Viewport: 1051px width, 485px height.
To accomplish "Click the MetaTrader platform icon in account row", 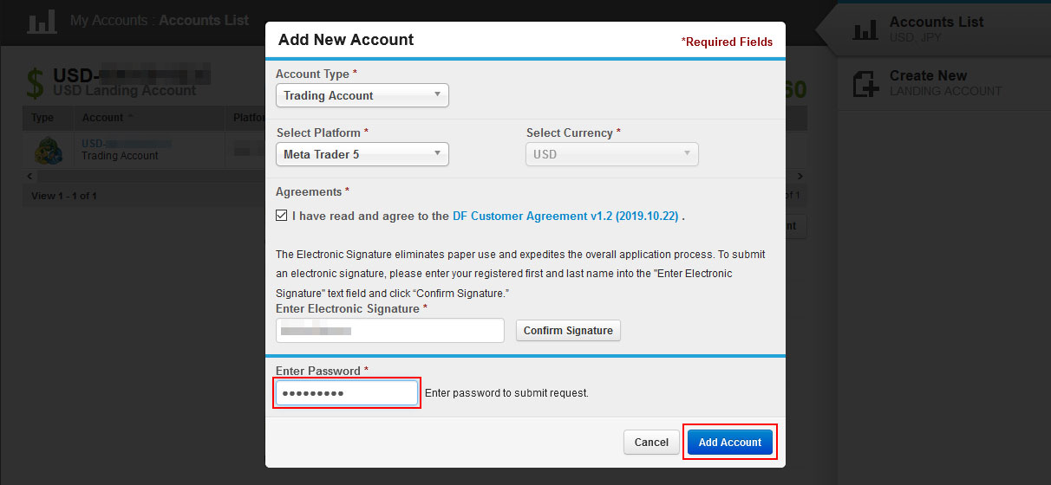I will (49, 151).
